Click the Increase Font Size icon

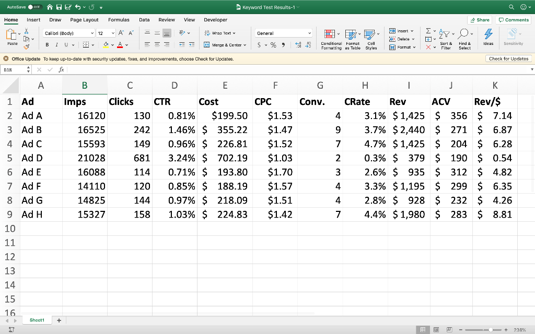(x=121, y=33)
